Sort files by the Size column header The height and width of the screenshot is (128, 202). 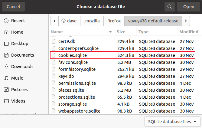(121, 32)
